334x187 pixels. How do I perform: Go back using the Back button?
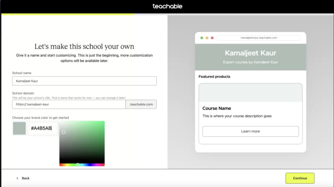click(x=23, y=178)
